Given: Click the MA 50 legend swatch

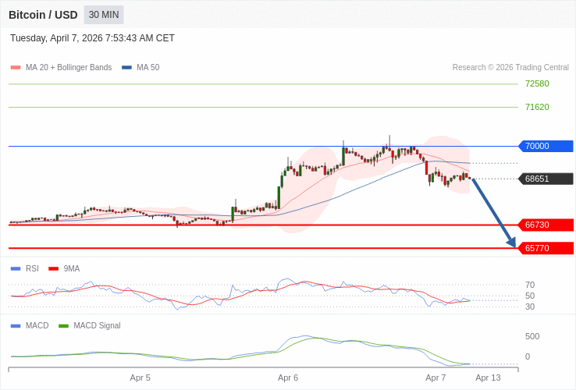Looking at the screenshot, I should point(126,68).
